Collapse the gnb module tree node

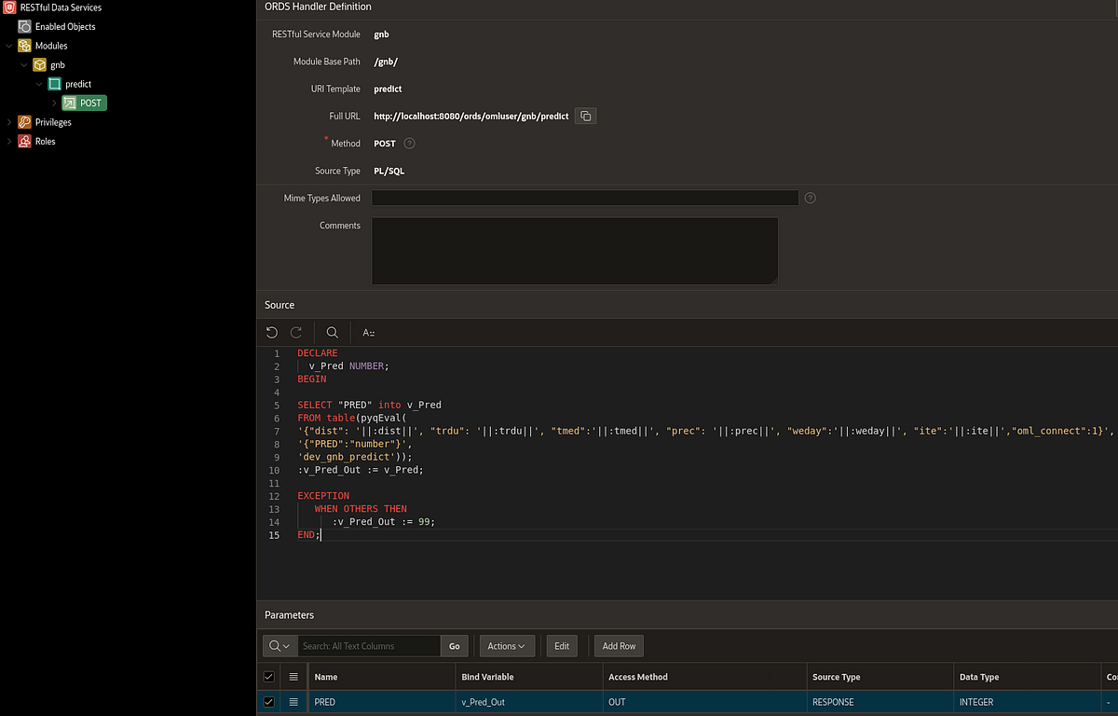coord(24,64)
